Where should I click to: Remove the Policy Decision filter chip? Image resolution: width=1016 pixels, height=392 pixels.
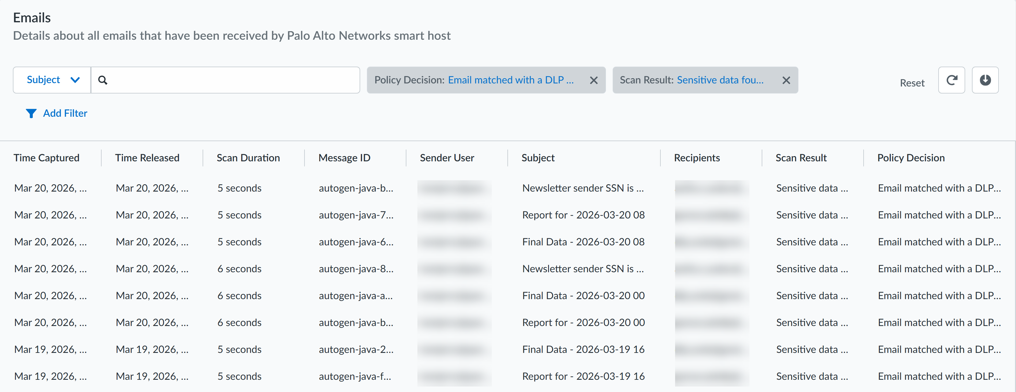pyautogui.click(x=593, y=80)
